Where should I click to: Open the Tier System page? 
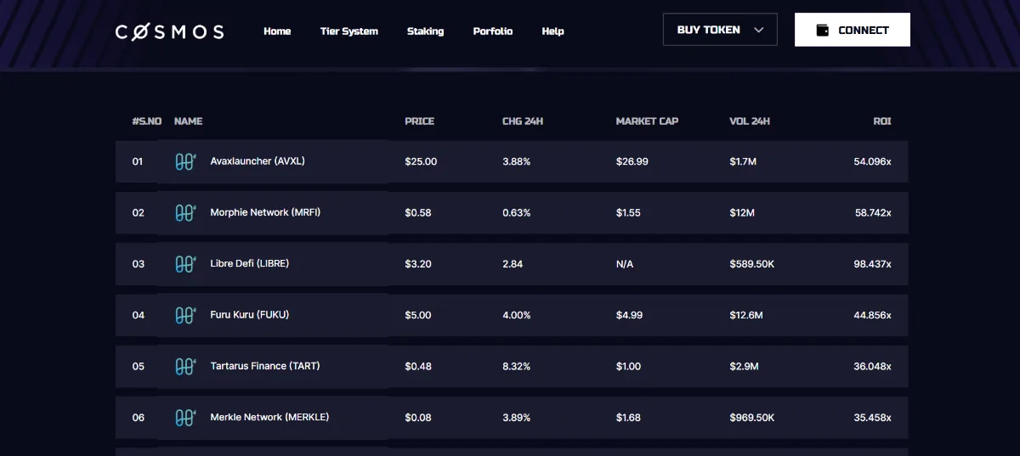point(349,31)
